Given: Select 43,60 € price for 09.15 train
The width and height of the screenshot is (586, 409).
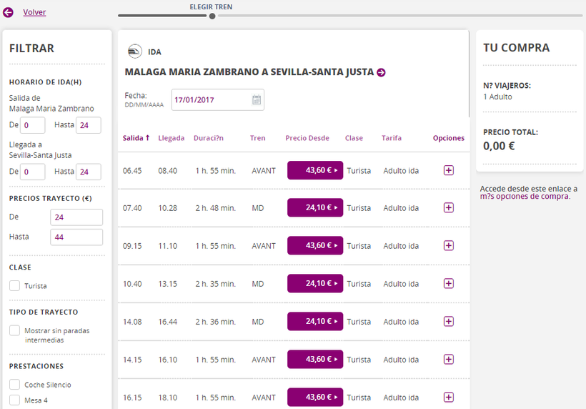Looking at the screenshot, I should click(x=315, y=246).
